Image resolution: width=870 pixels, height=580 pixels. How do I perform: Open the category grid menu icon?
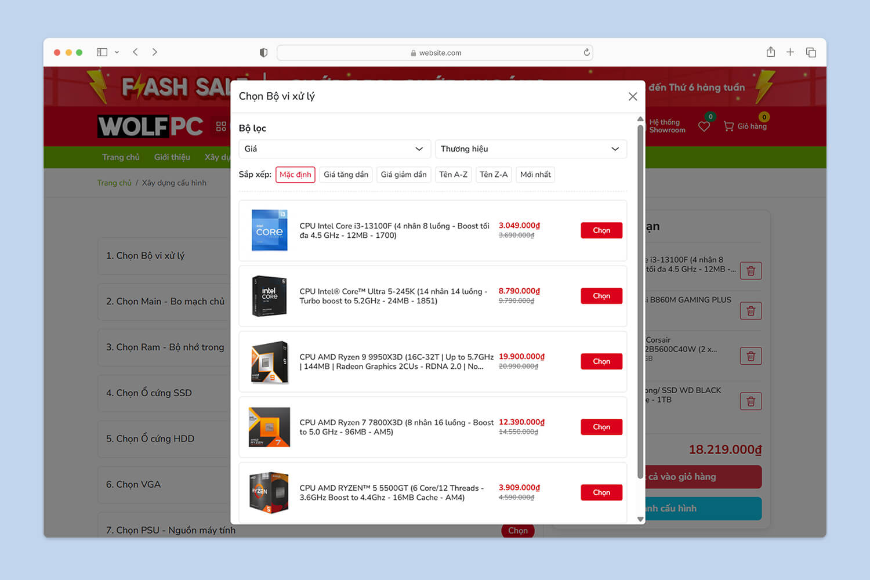[x=221, y=126]
